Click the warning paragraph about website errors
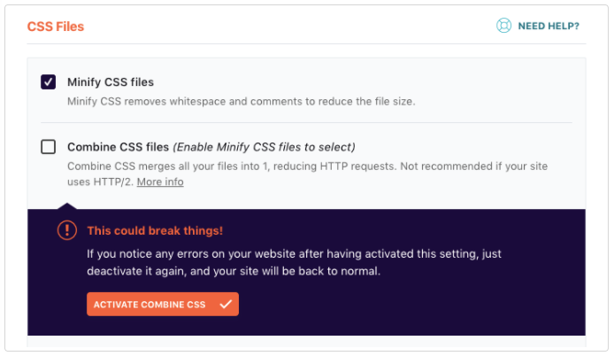 click(x=294, y=262)
